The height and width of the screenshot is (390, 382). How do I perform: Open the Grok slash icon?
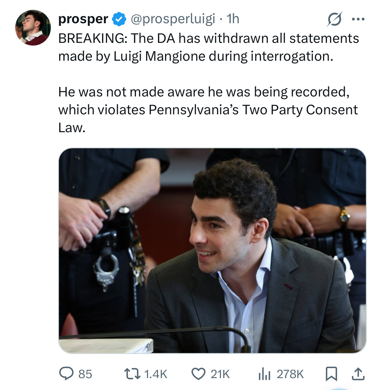pyautogui.click(x=334, y=19)
